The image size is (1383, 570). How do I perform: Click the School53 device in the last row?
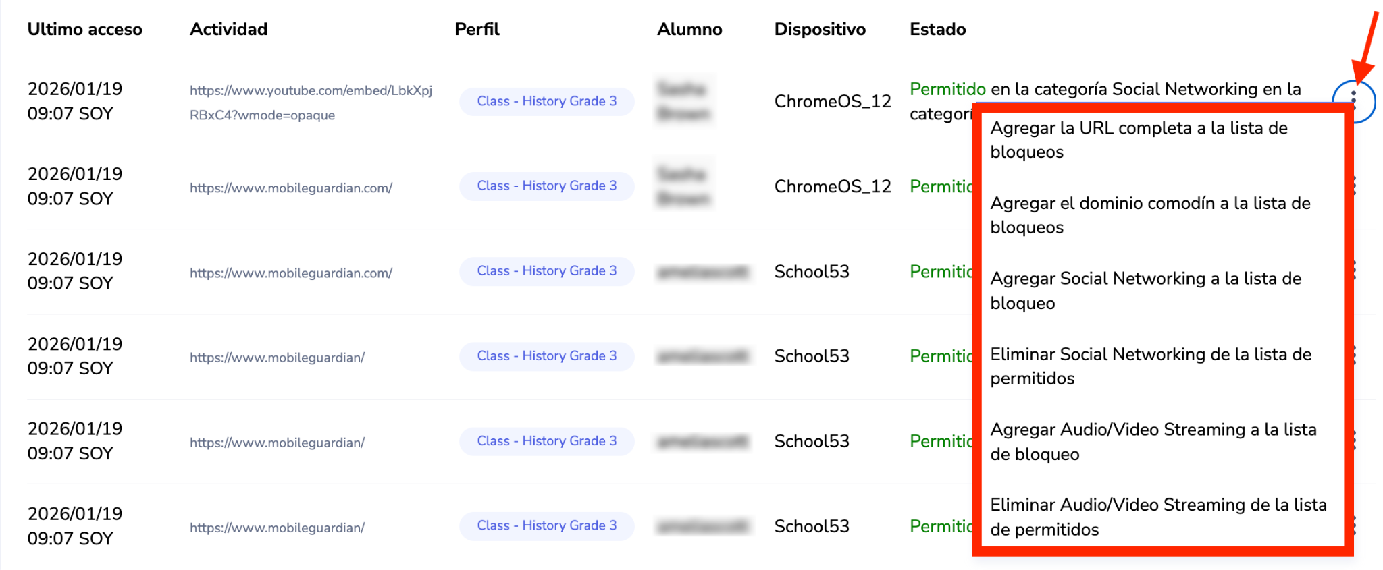[x=811, y=526]
